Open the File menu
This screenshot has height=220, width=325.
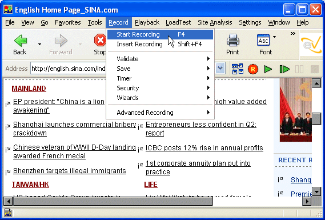pos(10,22)
